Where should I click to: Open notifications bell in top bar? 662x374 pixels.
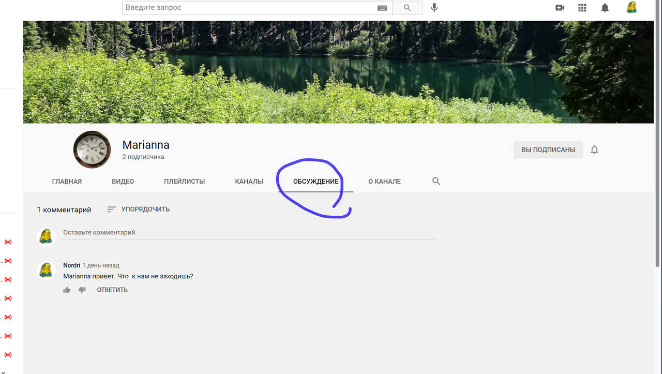pos(605,8)
